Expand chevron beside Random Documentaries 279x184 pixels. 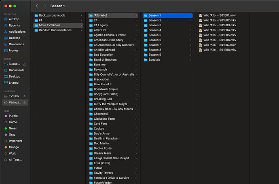[81, 30]
